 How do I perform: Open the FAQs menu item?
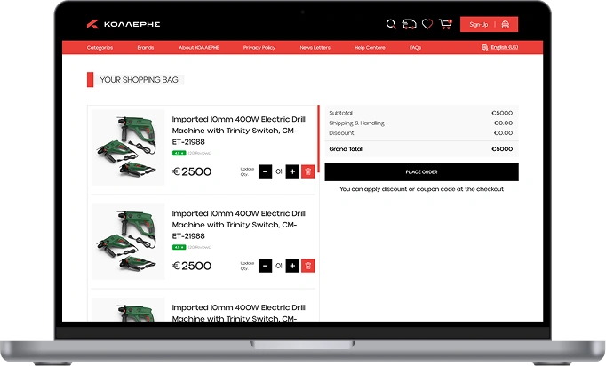[x=415, y=48]
